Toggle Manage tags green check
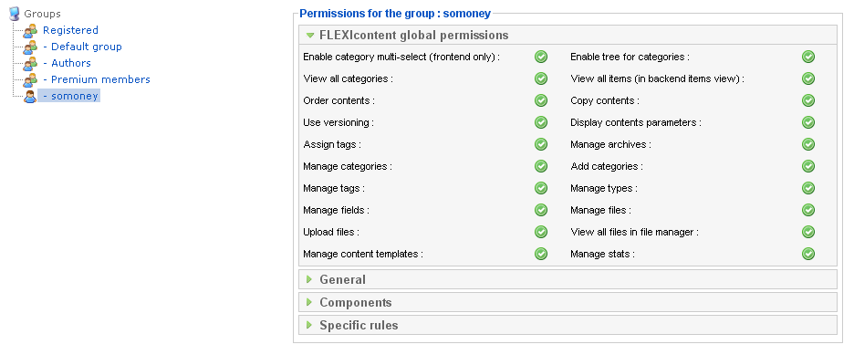 point(541,188)
